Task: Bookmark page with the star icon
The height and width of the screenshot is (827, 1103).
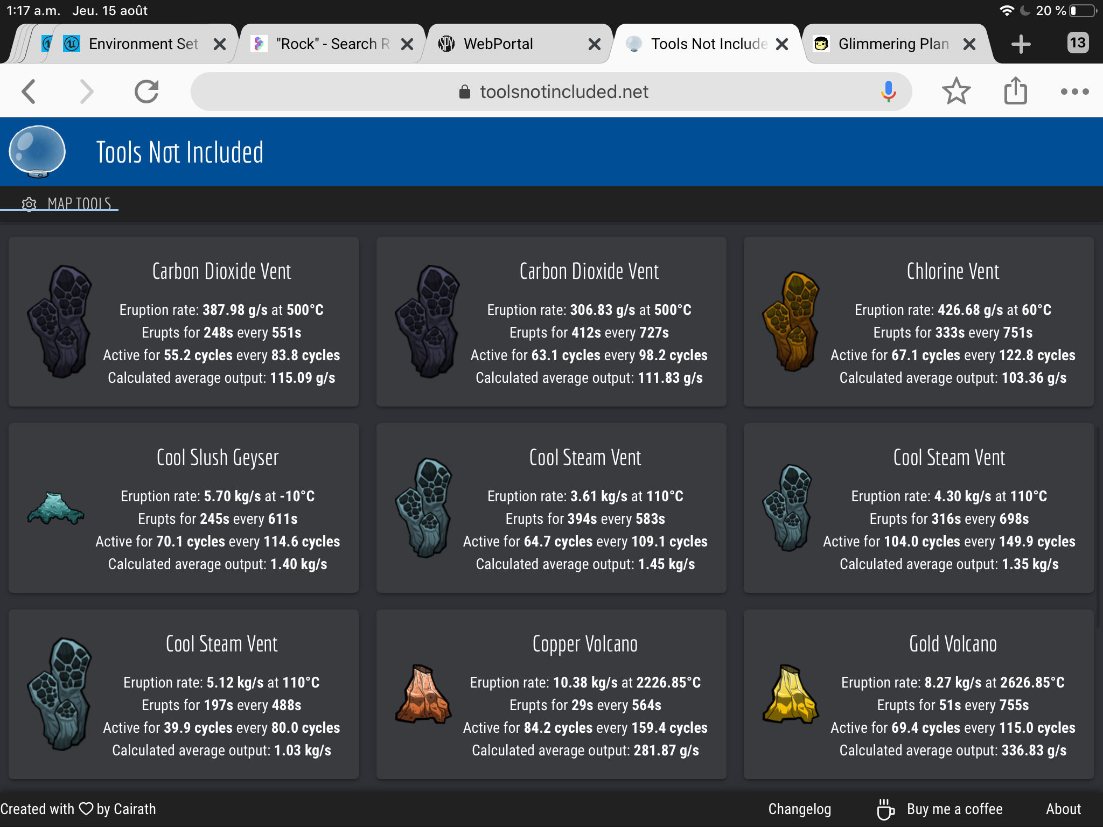Action: click(956, 92)
